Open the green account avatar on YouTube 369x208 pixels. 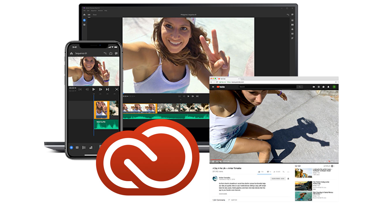pos(334,87)
